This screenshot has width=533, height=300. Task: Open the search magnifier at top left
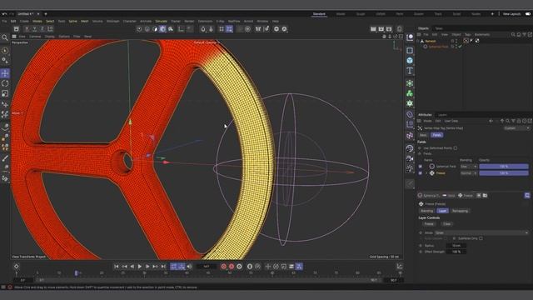(5, 37)
